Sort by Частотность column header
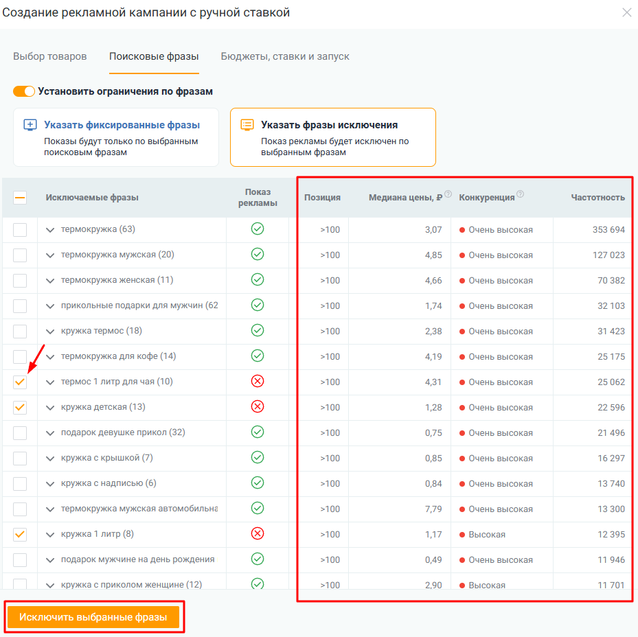 point(597,198)
